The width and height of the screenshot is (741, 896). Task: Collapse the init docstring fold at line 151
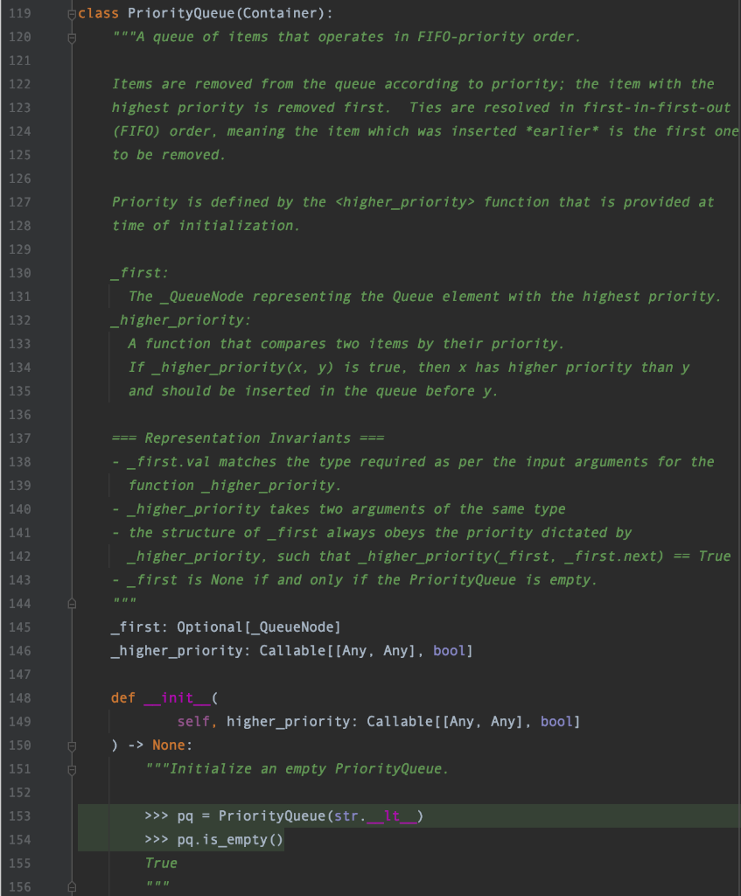pos(70,768)
